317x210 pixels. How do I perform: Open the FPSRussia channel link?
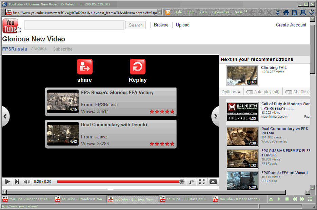point(15,49)
